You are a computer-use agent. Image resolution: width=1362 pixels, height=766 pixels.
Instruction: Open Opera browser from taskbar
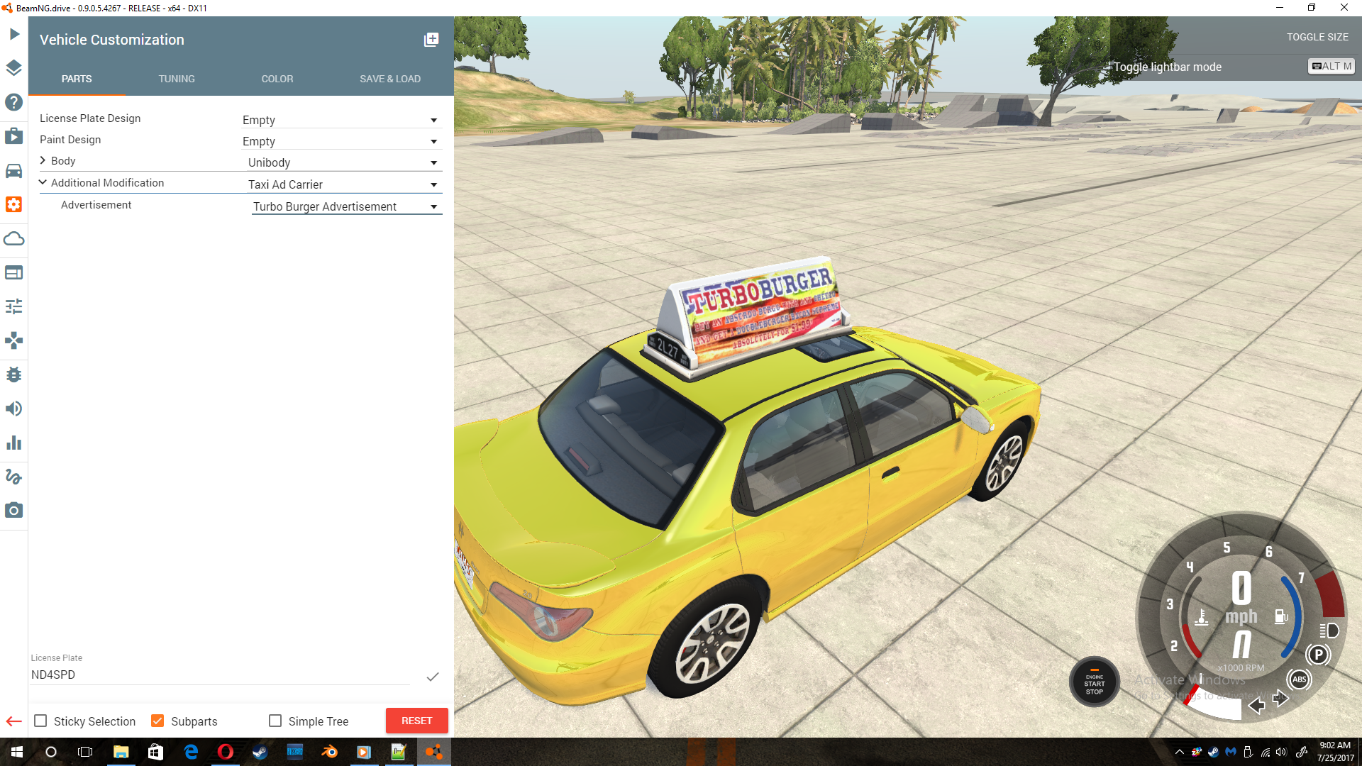pyautogui.click(x=226, y=752)
